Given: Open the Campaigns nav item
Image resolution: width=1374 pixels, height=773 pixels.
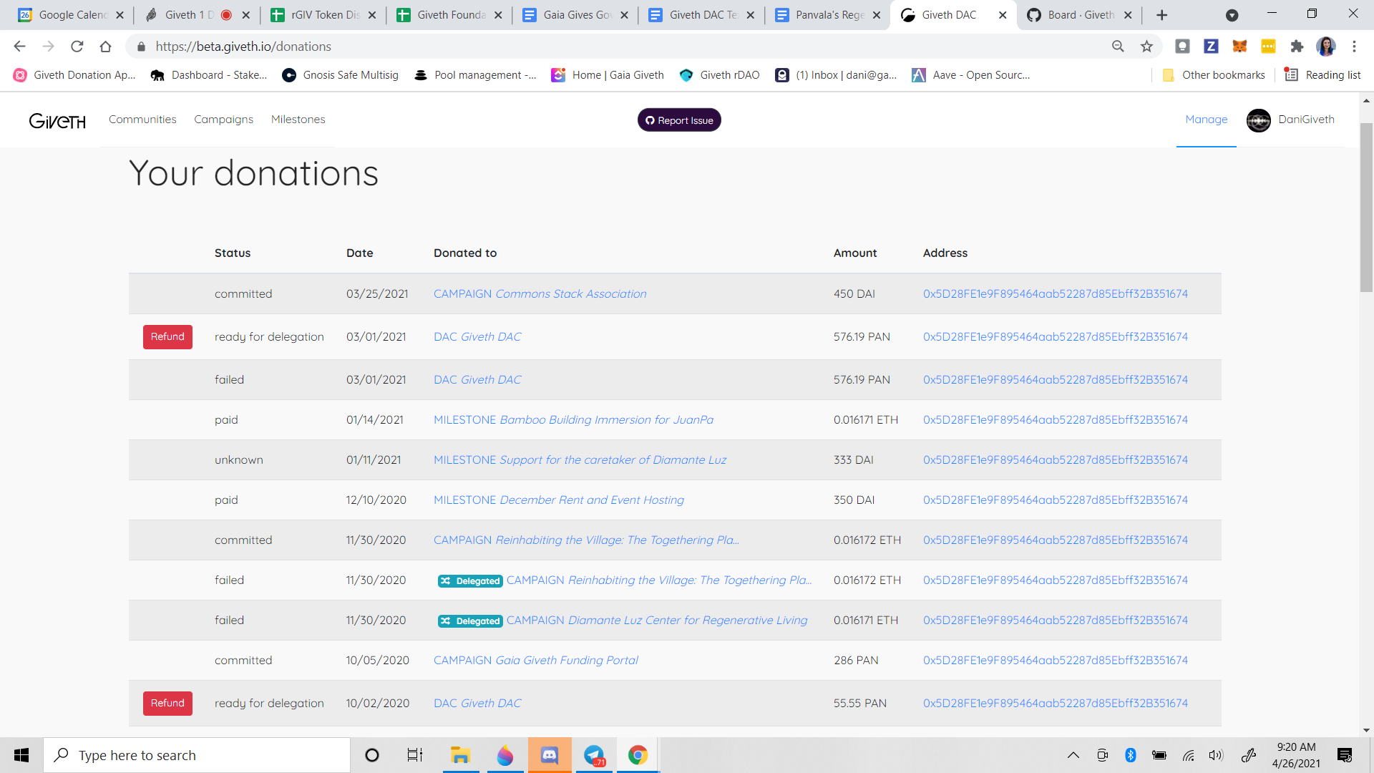Looking at the screenshot, I should [223, 120].
